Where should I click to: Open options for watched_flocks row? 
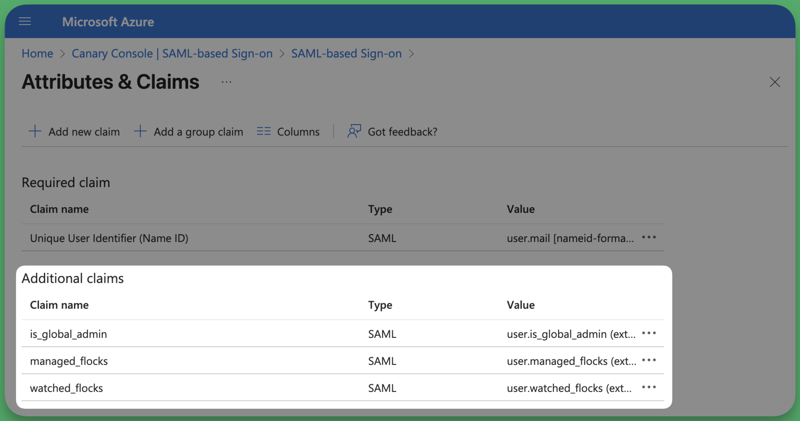(649, 387)
